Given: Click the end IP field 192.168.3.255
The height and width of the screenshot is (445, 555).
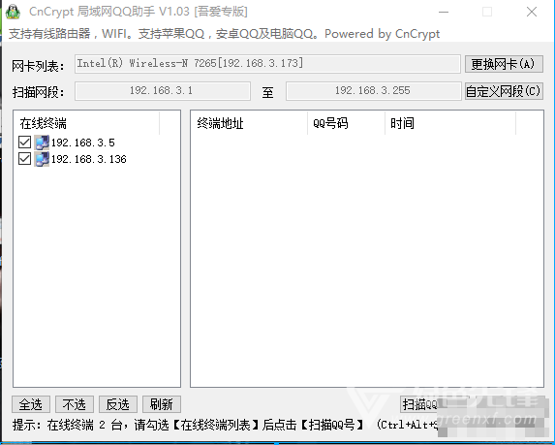Looking at the screenshot, I should pos(374,91).
